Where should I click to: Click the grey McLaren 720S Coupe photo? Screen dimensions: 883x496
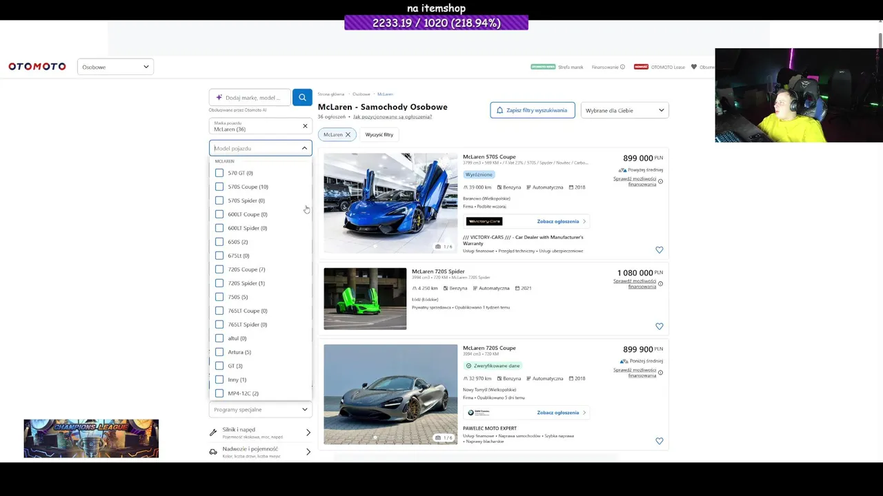pyautogui.click(x=390, y=394)
